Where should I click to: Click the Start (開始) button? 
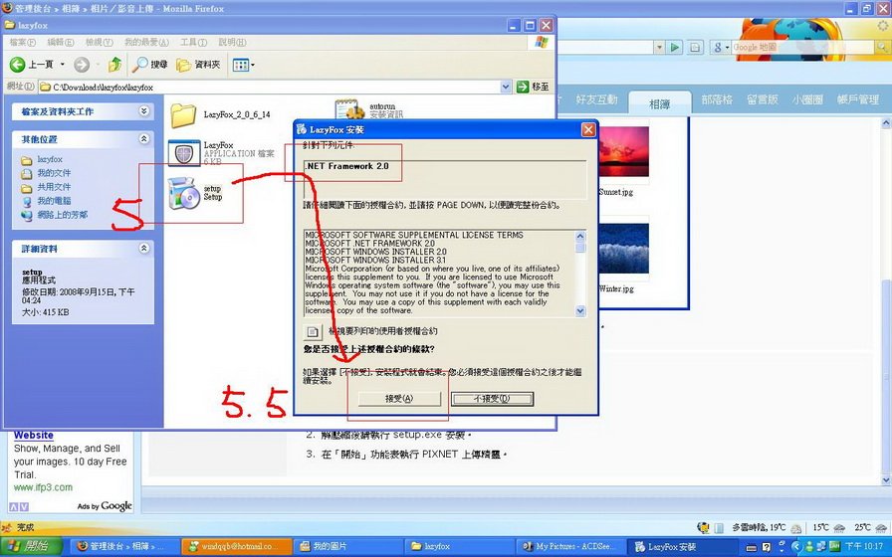[29, 546]
